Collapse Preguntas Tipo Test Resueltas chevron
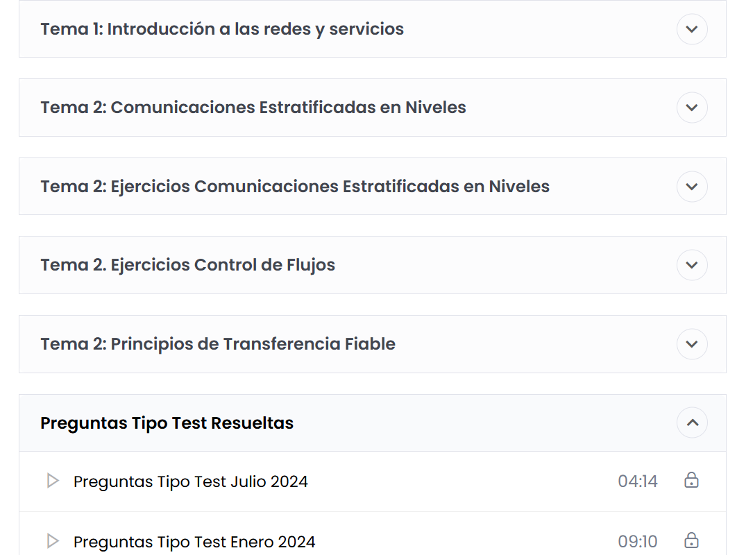737x555 pixels. point(692,422)
